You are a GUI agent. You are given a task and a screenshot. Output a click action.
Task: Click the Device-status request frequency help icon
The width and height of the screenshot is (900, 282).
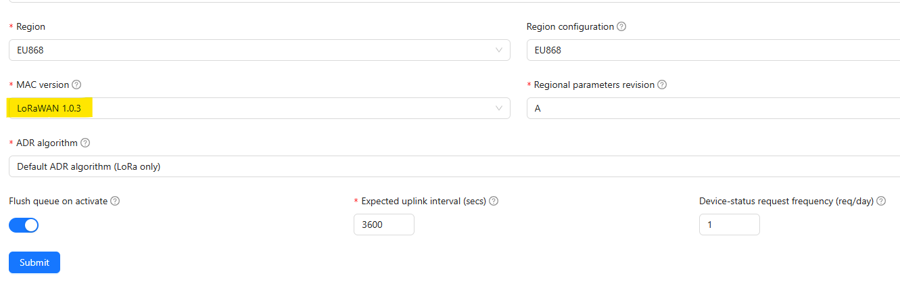[x=881, y=202]
